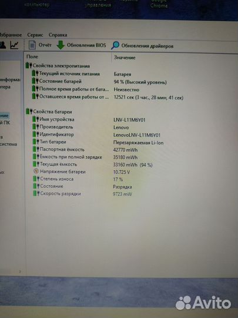
Task: Click value LNV-L11M6Y01 device name
Action: [129, 120]
